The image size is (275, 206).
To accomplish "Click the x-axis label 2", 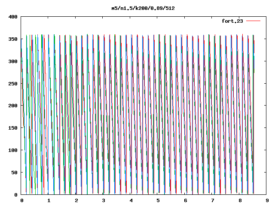I will 76,200.
